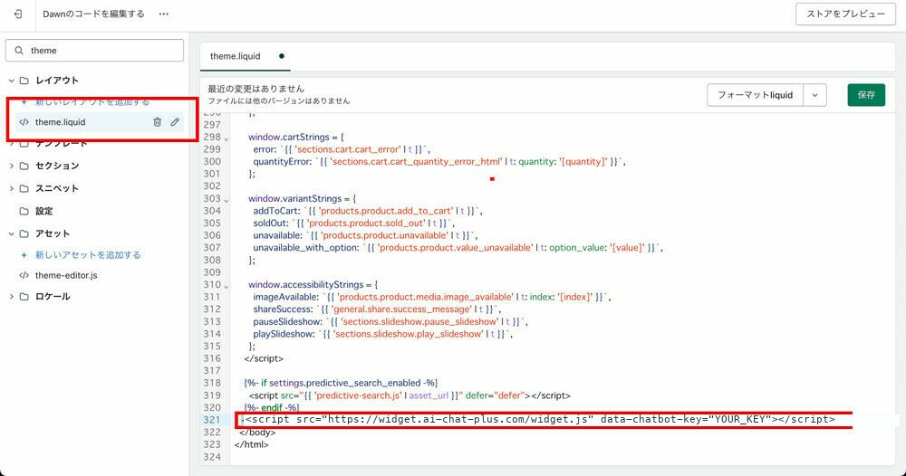Click the スニペット folder icon

click(24, 188)
